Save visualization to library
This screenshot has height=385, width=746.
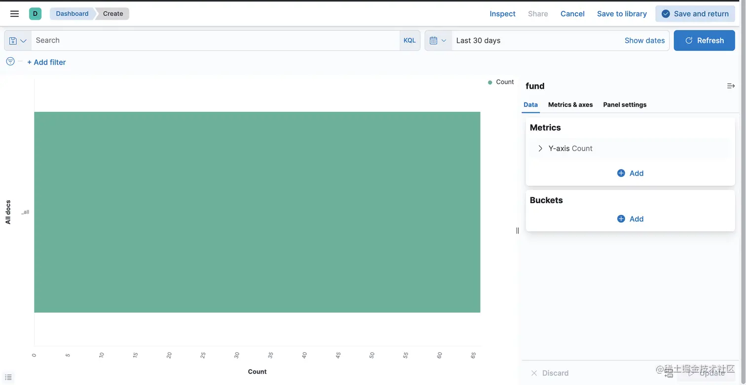pyautogui.click(x=622, y=14)
